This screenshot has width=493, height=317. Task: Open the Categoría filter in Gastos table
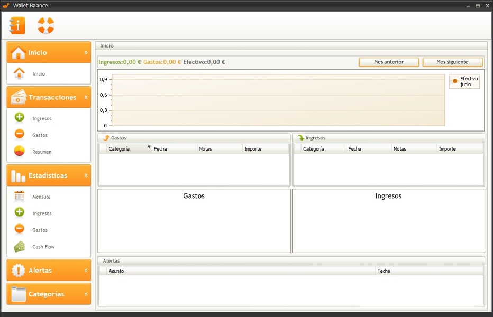pos(149,147)
